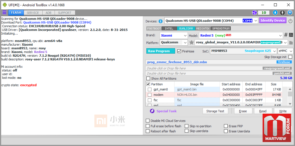The image size is (295, 146).
Task: Check the modem partition checkbox
Action: 149,95
